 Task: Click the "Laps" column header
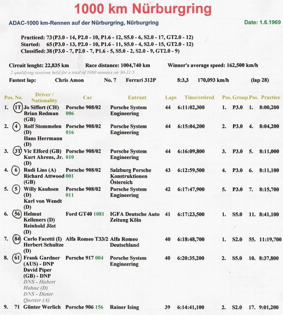pos(171,98)
